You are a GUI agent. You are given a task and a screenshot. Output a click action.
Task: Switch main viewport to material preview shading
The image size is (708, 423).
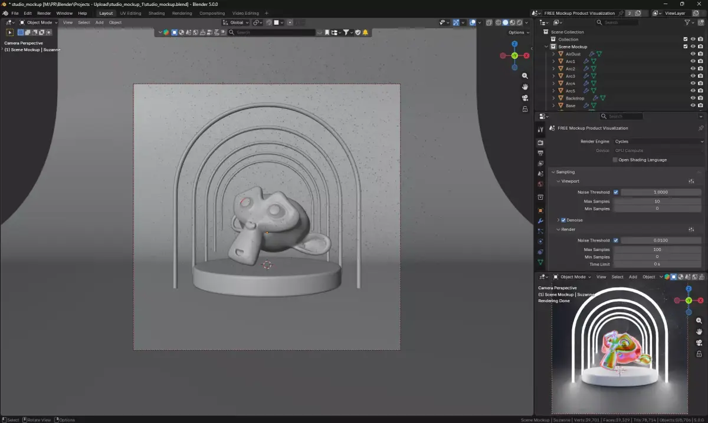click(512, 22)
